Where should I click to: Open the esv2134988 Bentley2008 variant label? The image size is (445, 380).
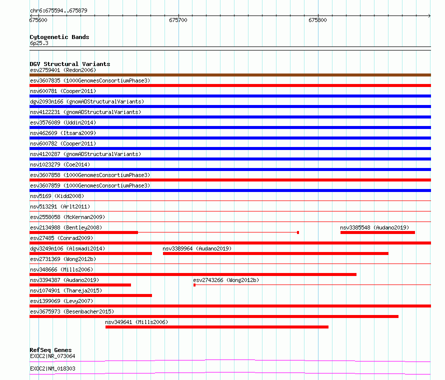point(66,227)
